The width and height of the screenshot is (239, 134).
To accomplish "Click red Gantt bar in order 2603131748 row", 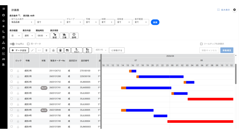I will pos(210,99).
